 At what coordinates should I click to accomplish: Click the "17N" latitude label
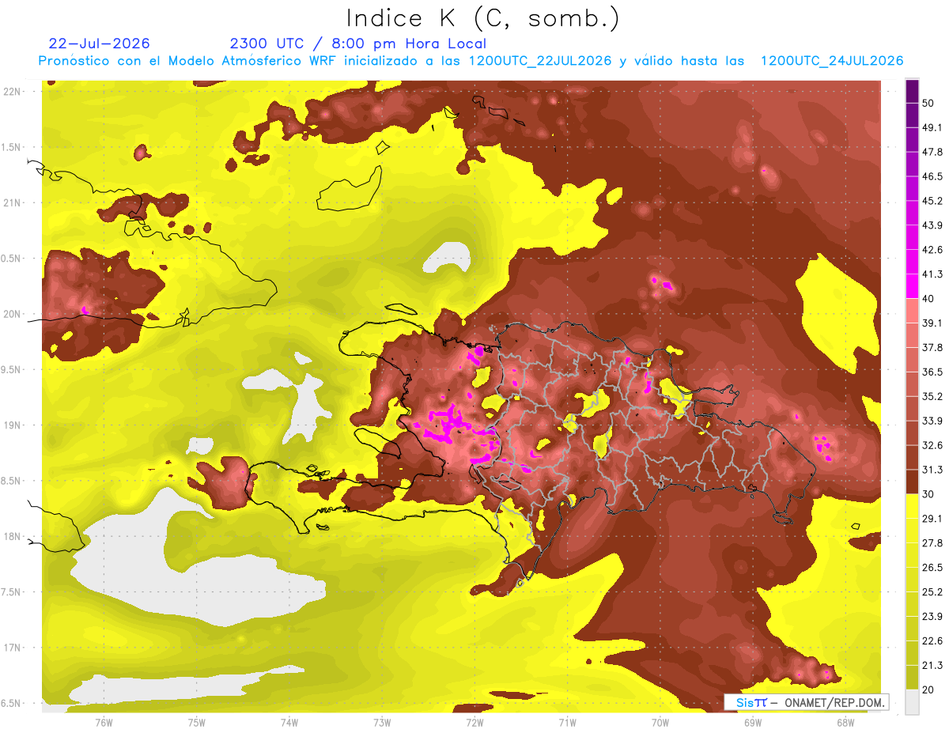pos(13,648)
